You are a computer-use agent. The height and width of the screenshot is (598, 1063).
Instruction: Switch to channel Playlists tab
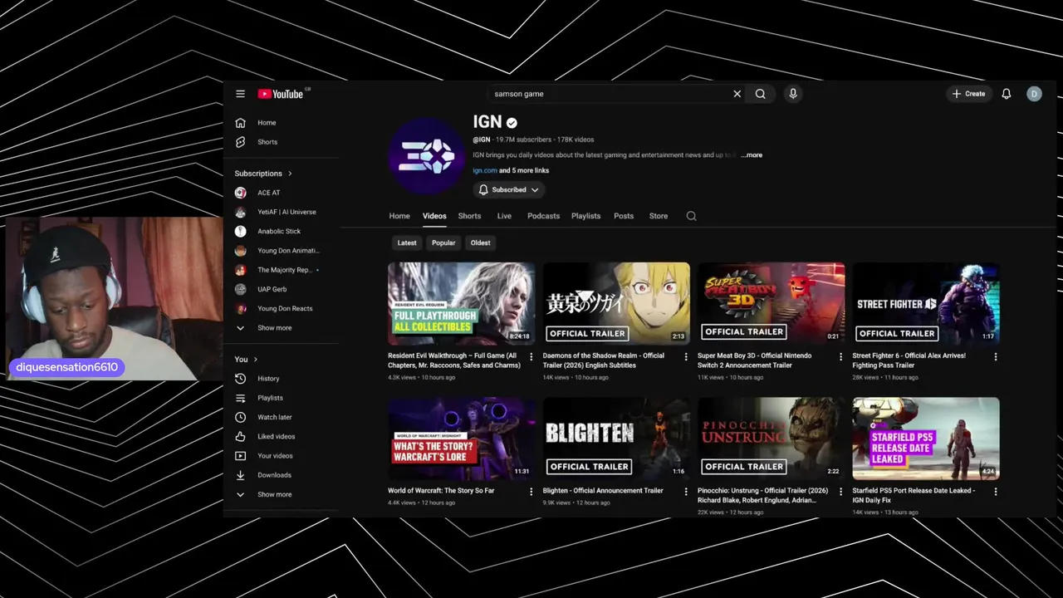point(585,216)
